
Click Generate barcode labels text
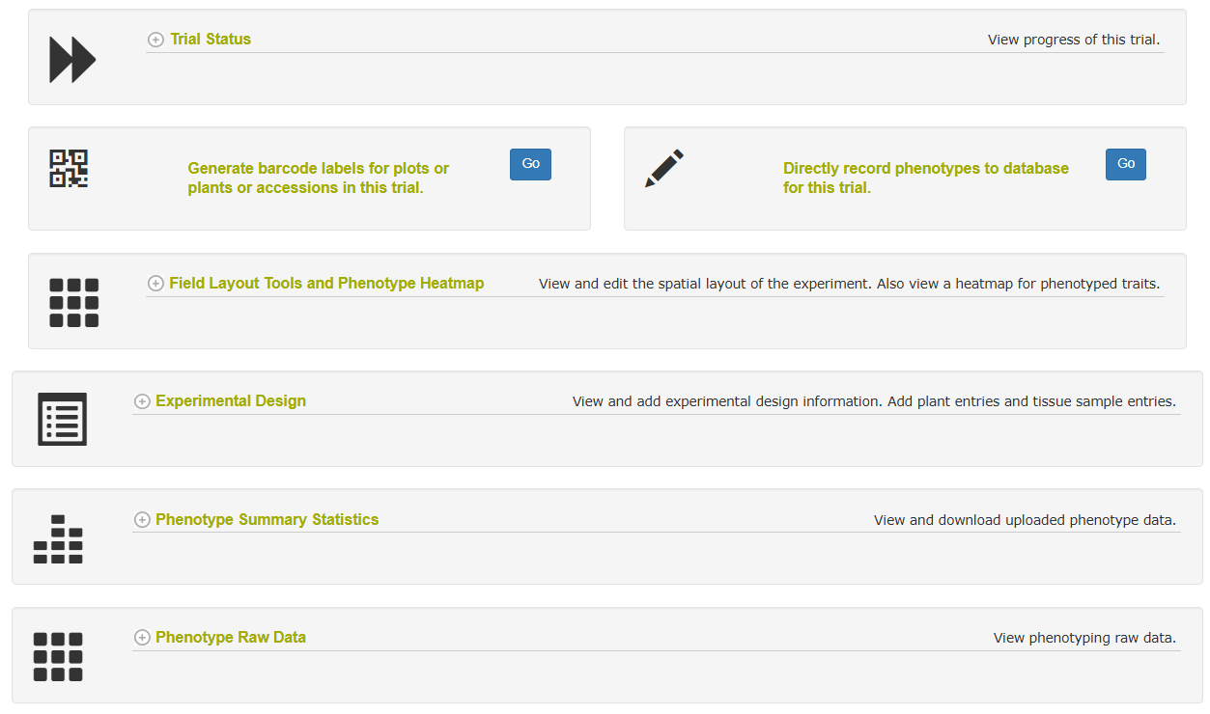[319, 178]
